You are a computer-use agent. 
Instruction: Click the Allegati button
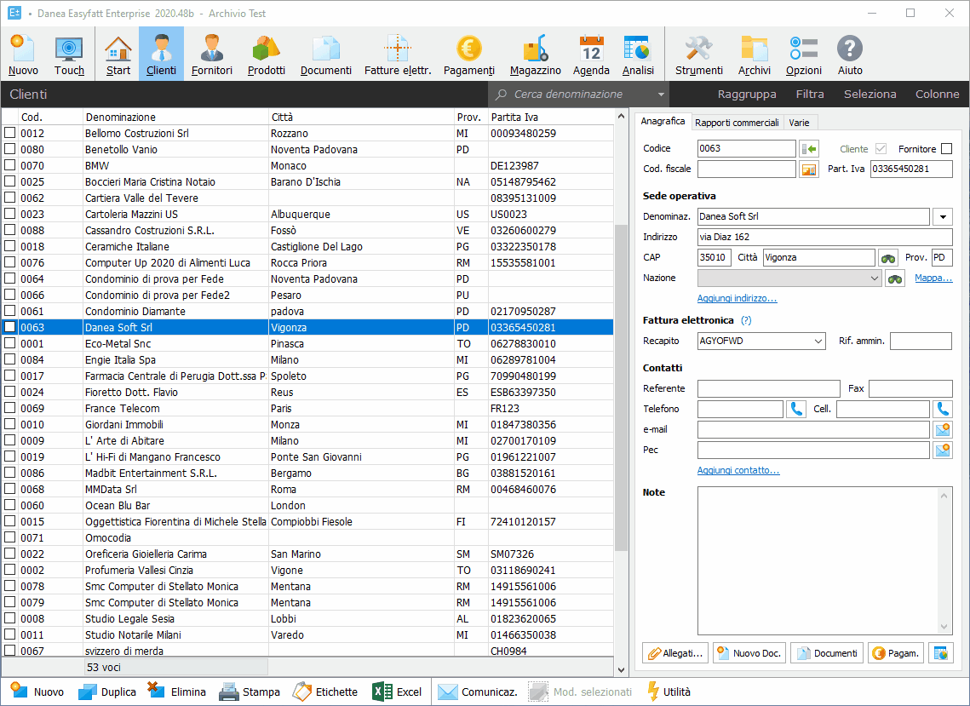[675, 653]
